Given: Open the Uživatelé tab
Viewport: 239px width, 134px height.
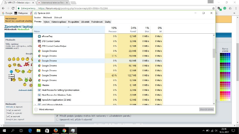Looking at the screenshot, I should pos(85,22).
